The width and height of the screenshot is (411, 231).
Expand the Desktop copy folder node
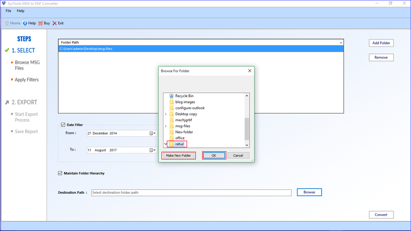[x=166, y=114]
